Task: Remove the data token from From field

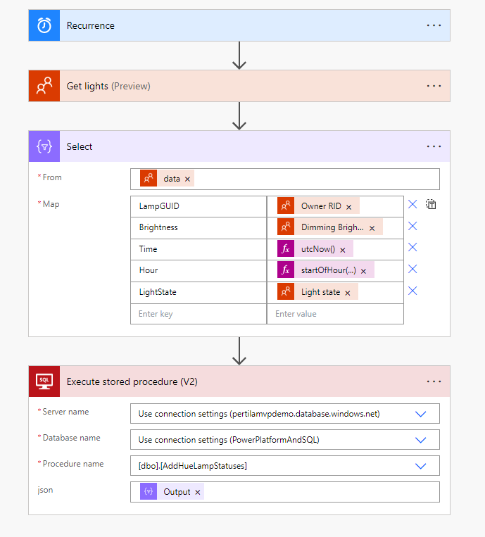Action: point(187,179)
